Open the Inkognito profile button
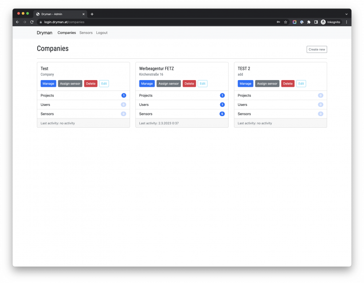This screenshot has width=364, height=283. pyautogui.click(x=331, y=22)
